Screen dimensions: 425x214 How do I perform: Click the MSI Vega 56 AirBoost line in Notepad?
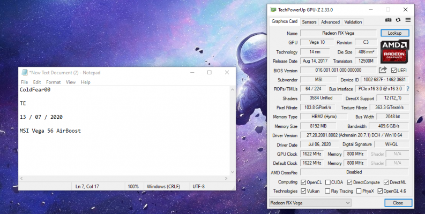point(50,131)
